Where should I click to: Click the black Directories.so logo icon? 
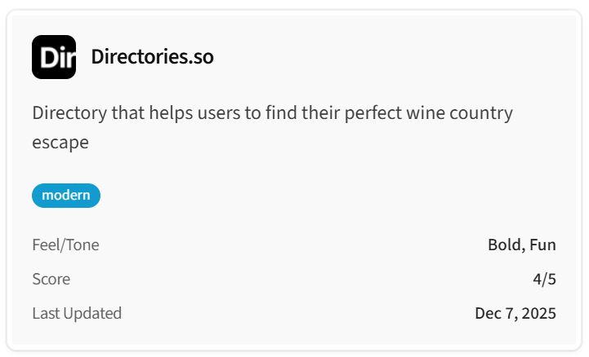click(x=54, y=57)
